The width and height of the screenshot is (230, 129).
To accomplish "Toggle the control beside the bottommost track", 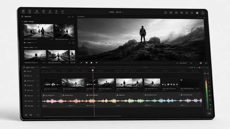I will tap(39, 106).
